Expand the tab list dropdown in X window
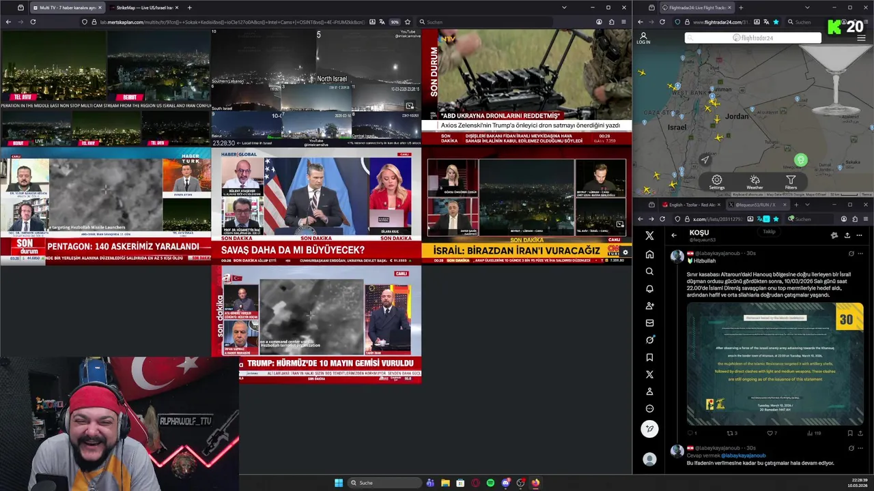This screenshot has width=874, height=491. coord(807,205)
